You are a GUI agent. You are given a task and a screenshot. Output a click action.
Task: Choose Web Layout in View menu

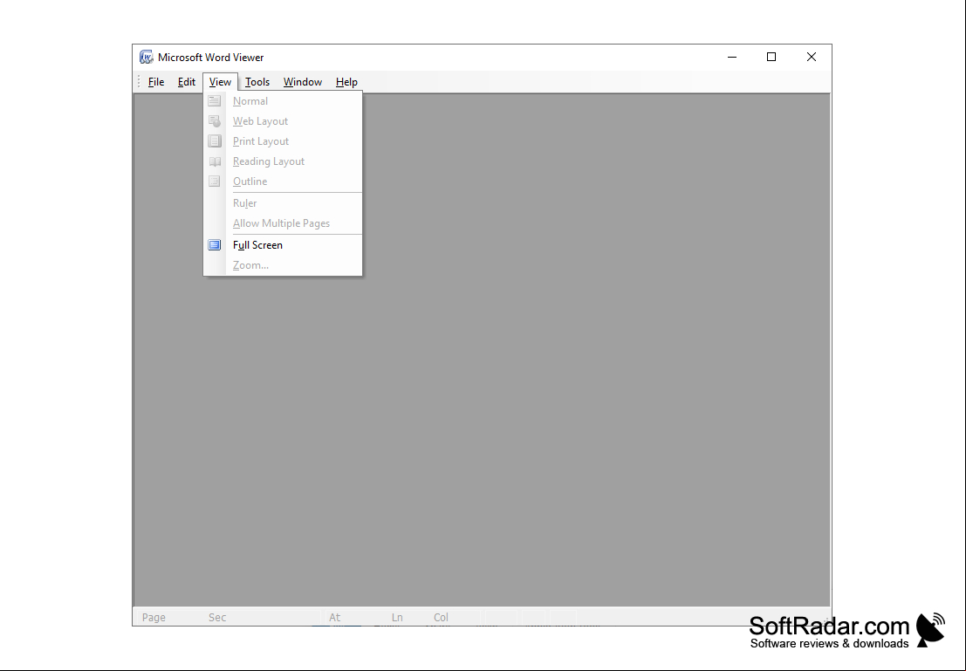click(x=283, y=121)
